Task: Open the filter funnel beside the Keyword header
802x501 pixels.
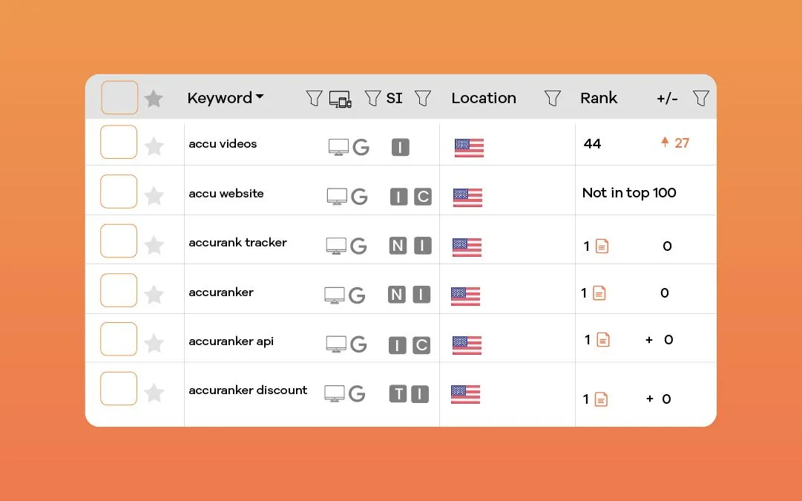Action: click(x=314, y=97)
